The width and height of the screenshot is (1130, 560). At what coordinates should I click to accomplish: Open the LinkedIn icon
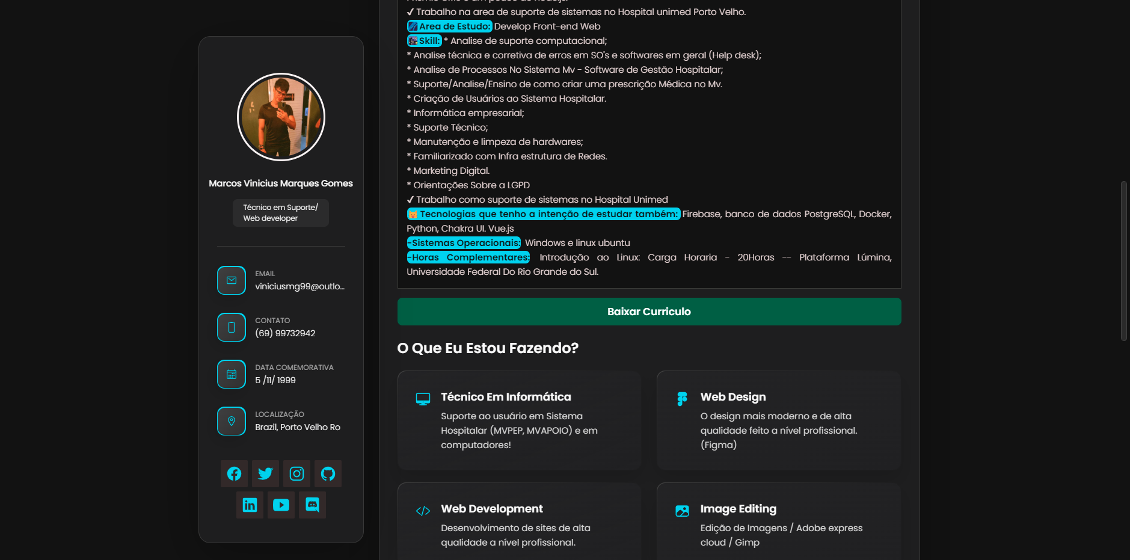tap(250, 505)
